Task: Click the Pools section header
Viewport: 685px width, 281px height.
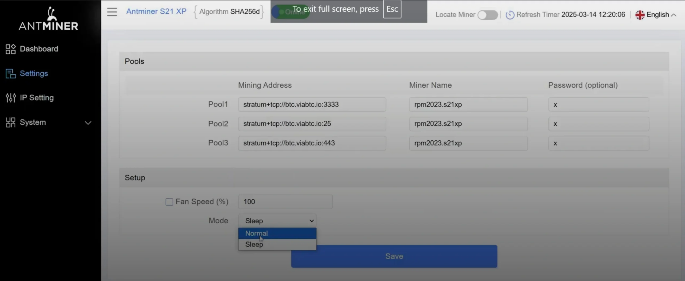Action: 394,61
